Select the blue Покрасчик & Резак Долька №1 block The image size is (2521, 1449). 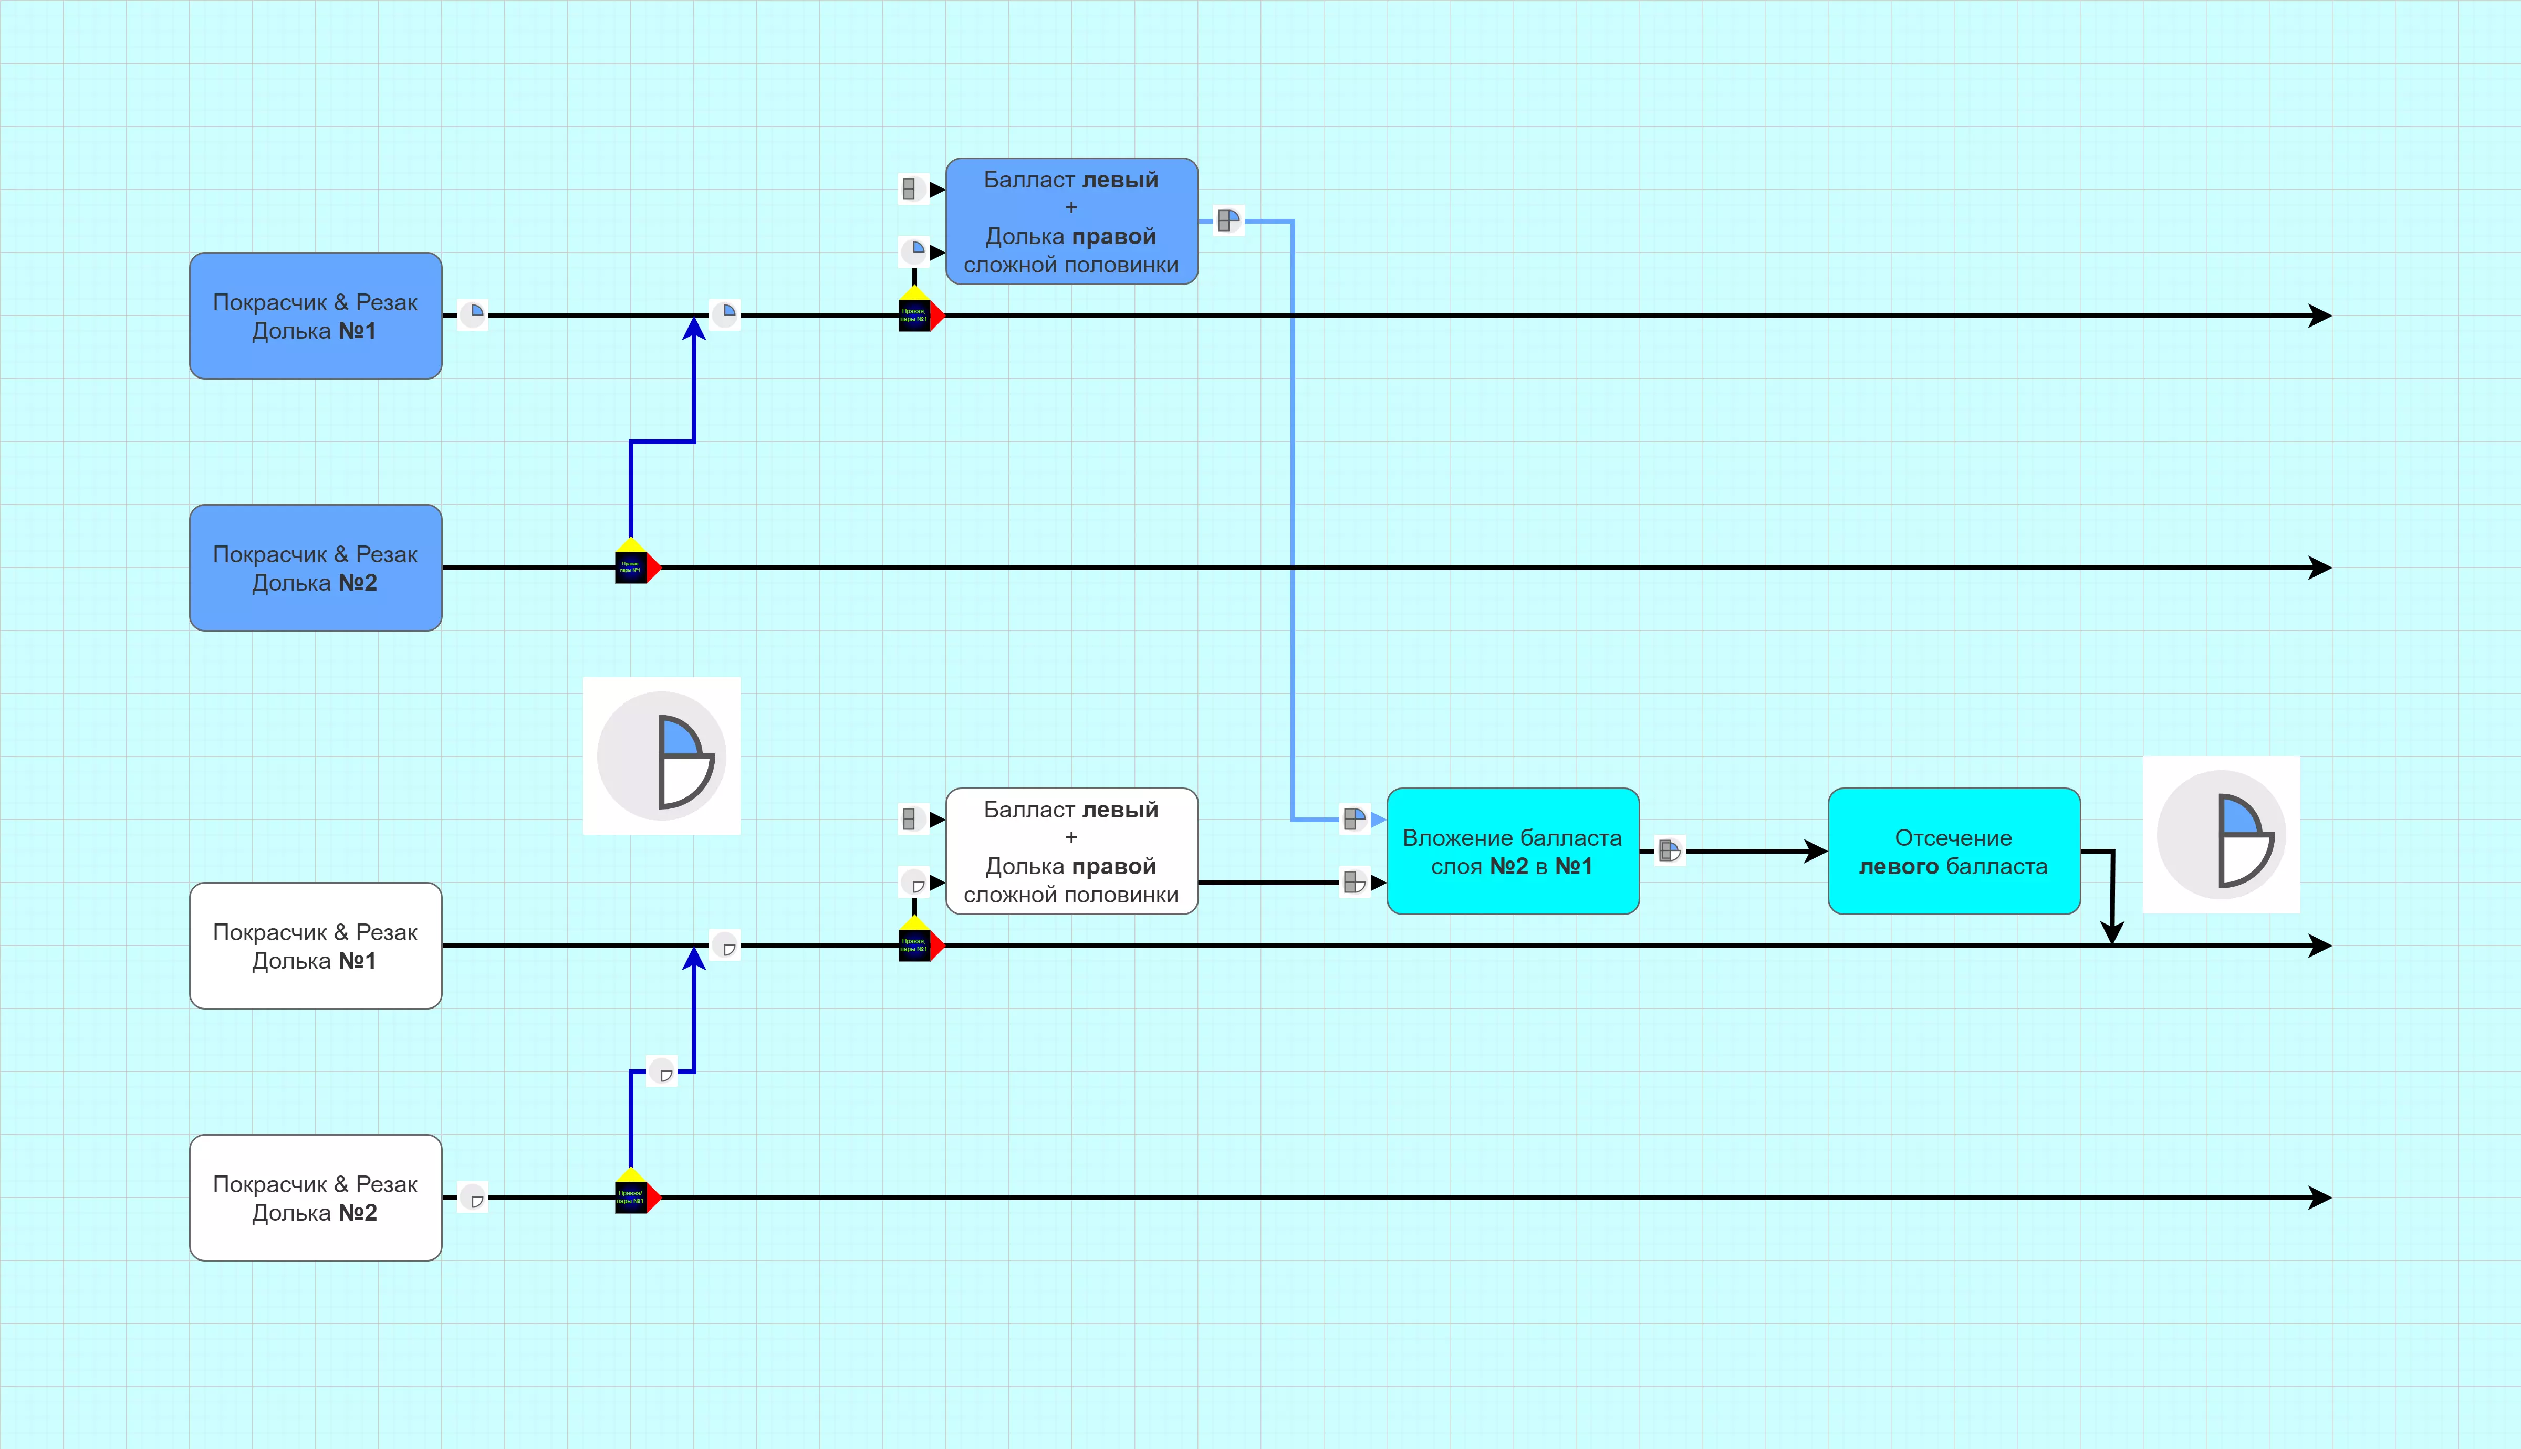(316, 316)
